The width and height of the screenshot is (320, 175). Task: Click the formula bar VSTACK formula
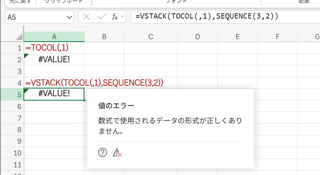click(x=207, y=16)
